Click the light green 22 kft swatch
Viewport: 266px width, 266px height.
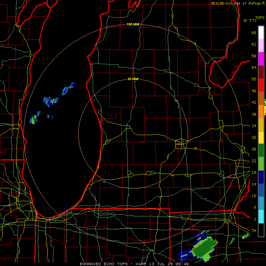click(x=261, y=164)
